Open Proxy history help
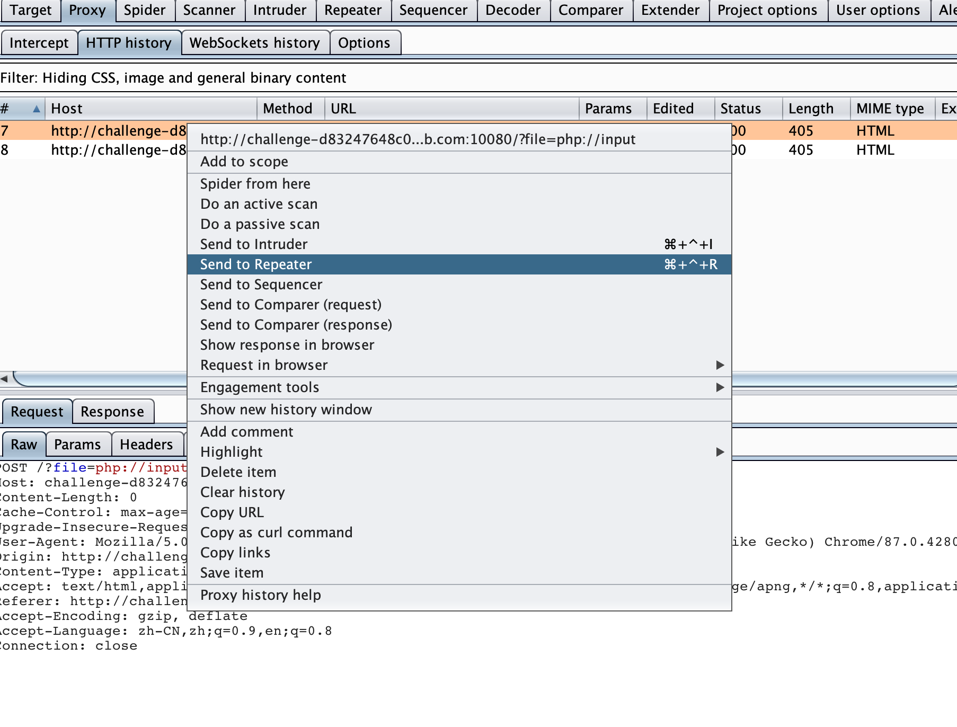 pos(459,595)
